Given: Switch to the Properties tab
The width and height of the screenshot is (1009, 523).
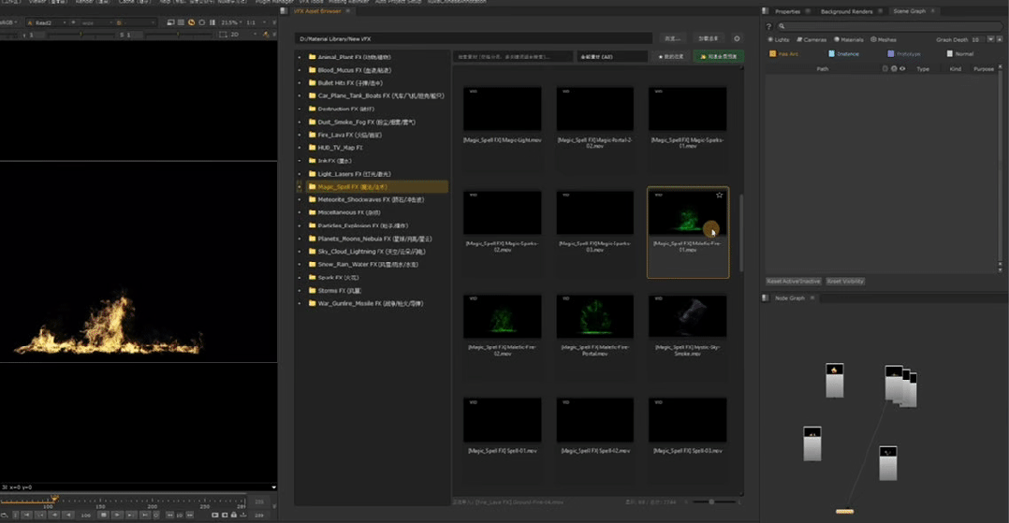Looking at the screenshot, I should coord(787,11).
